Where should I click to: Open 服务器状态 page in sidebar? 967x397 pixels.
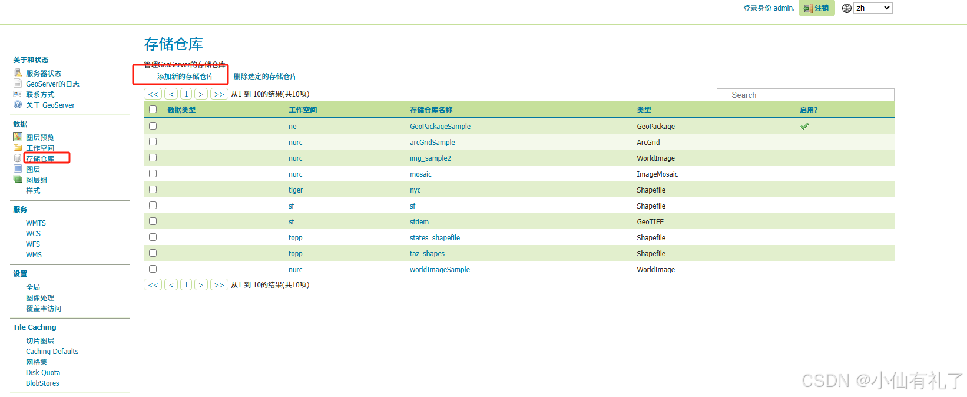(x=44, y=74)
